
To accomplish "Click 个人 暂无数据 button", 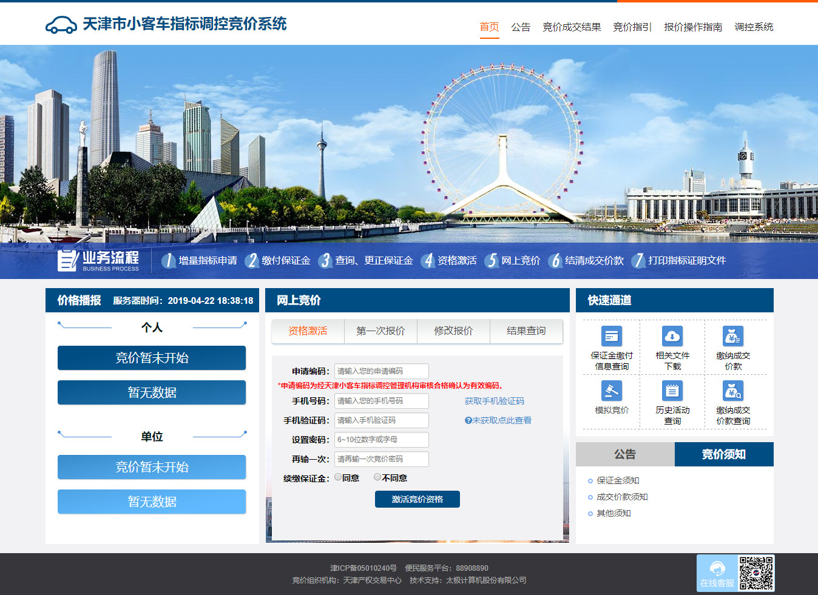I will (x=152, y=392).
